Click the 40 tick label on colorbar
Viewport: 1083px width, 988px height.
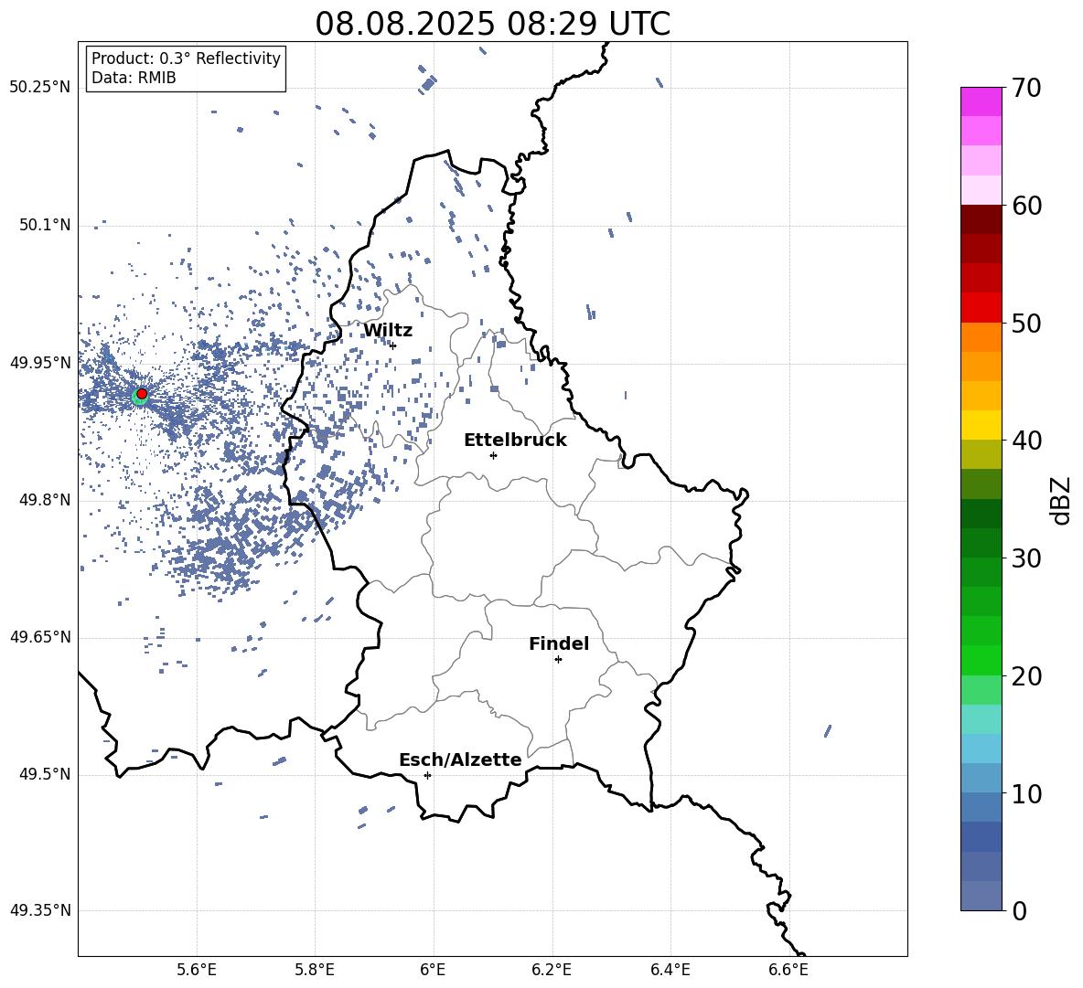click(x=1026, y=441)
